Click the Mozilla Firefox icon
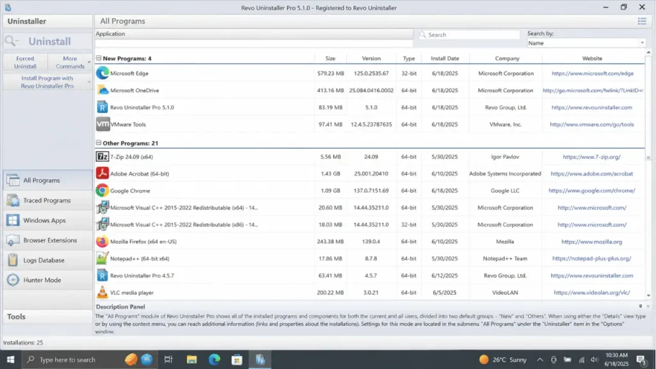 [102, 242]
